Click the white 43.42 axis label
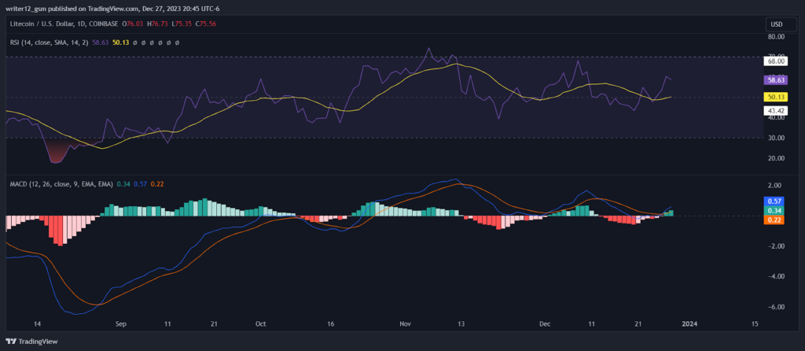Viewport: 805px width, 351px height. click(775, 109)
